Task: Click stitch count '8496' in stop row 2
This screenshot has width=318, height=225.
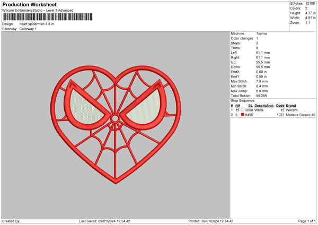Action: [x=249, y=115]
